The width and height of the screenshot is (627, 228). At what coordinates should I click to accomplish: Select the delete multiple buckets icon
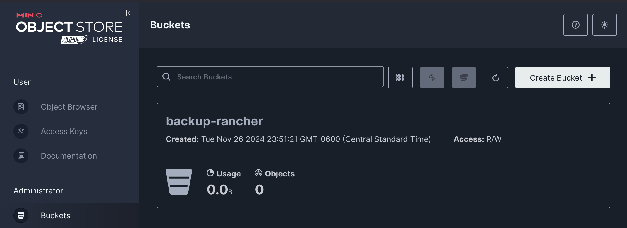[x=464, y=77]
